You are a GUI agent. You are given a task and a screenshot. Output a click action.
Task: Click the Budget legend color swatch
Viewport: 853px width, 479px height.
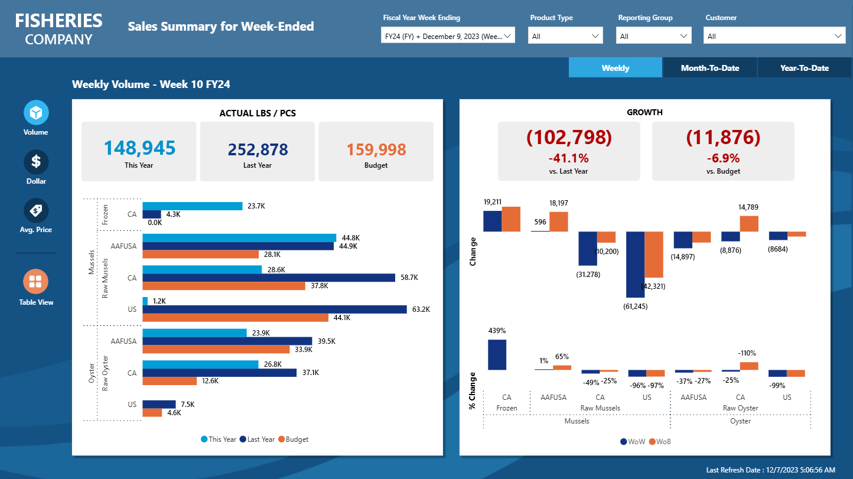(x=282, y=439)
